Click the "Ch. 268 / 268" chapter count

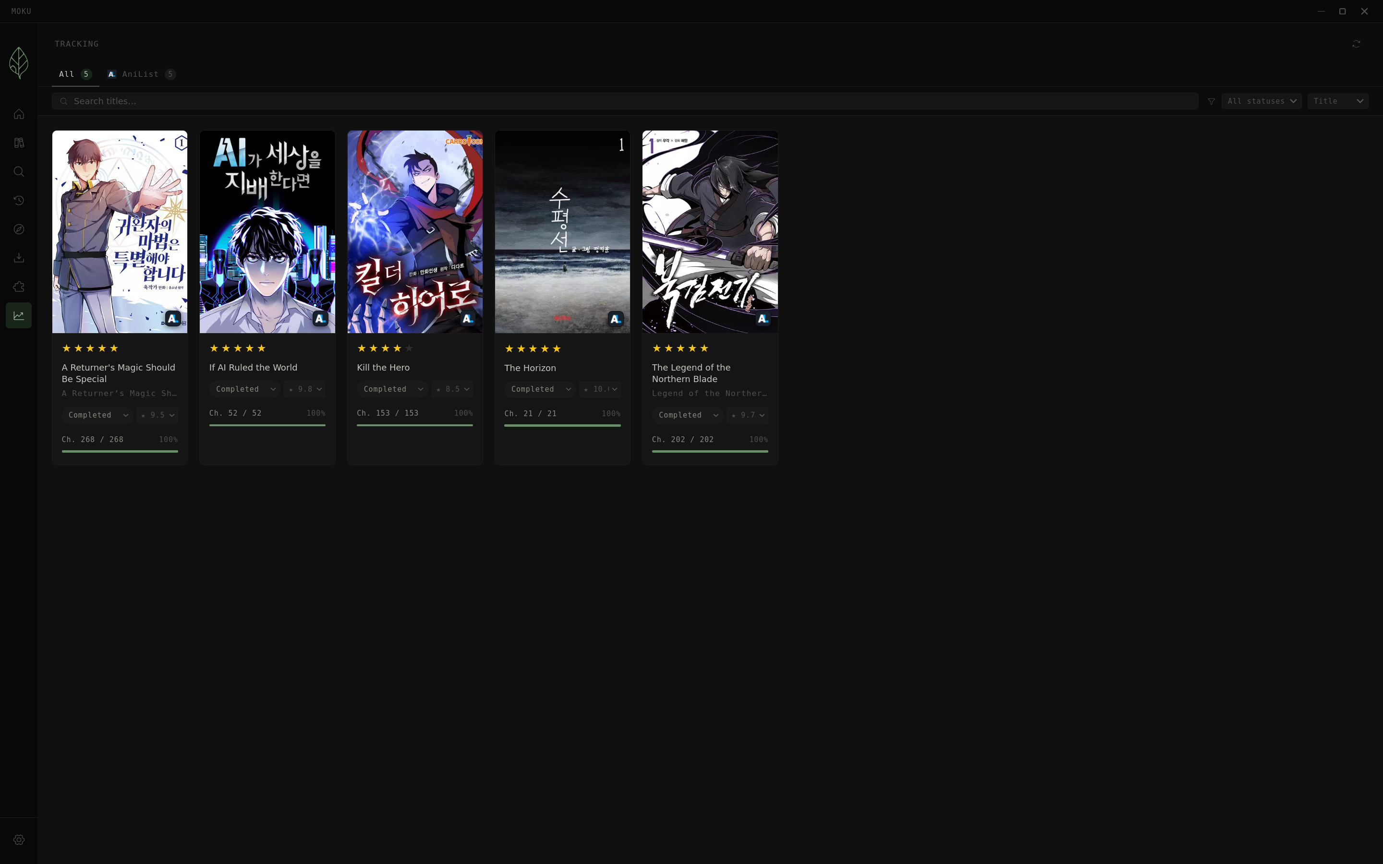tap(93, 439)
